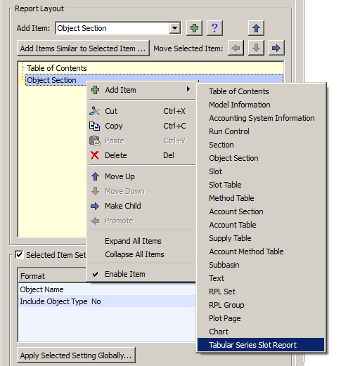Click the right arrow make child button

coord(276,48)
